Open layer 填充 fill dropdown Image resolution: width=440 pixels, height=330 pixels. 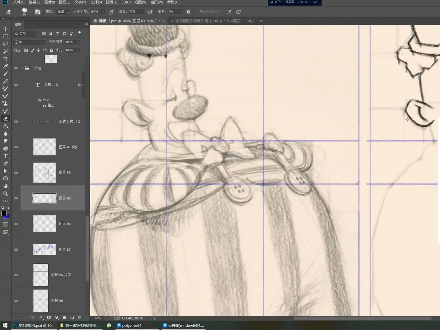click(78, 50)
